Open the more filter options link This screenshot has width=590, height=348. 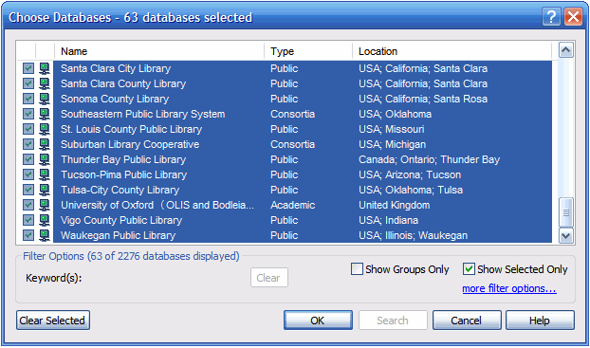[x=509, y=288]
